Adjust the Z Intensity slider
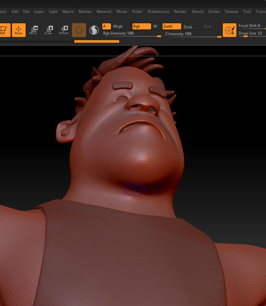 pos(193,34)
